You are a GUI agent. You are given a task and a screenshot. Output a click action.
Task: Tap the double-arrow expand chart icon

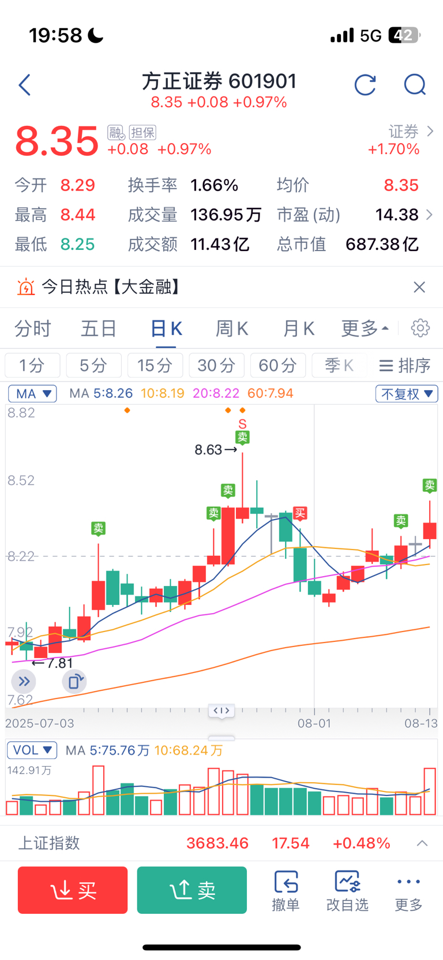pyautogui.click(x=24, y=682)
